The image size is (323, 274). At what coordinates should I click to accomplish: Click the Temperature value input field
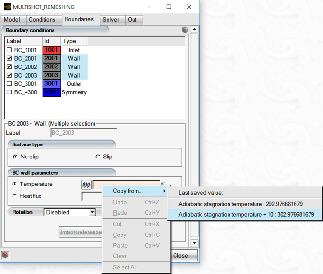coord(125,184)
